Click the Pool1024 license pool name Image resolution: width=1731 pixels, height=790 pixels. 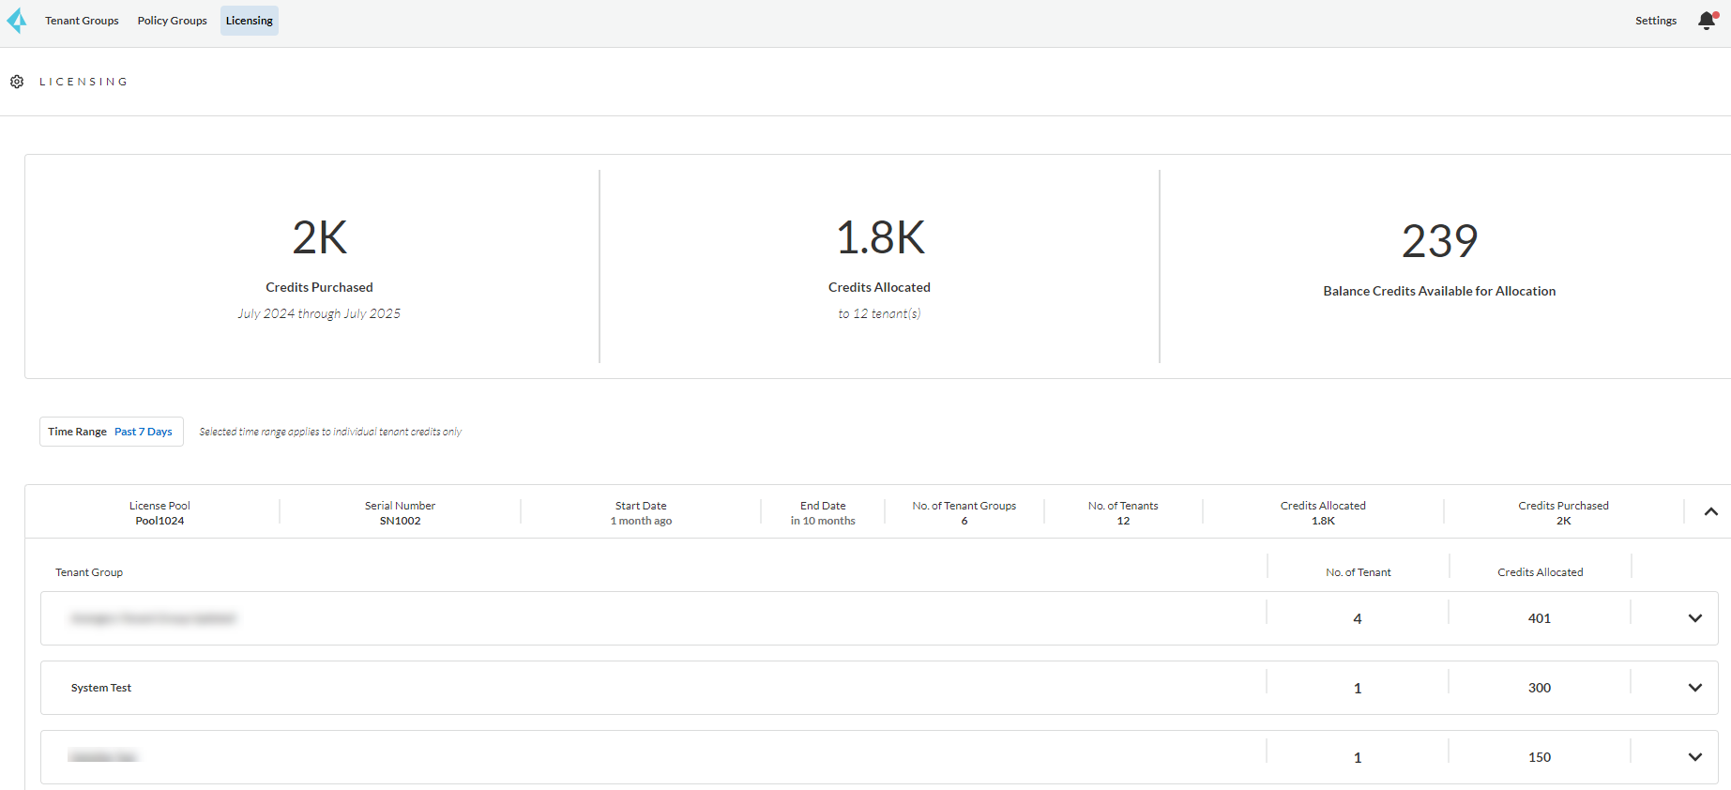159,521
